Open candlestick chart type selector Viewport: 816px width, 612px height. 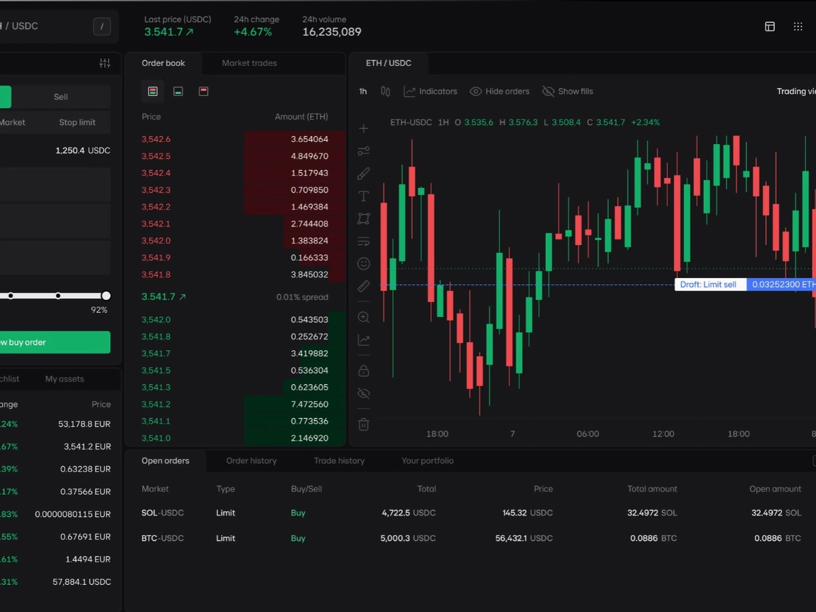386,91
